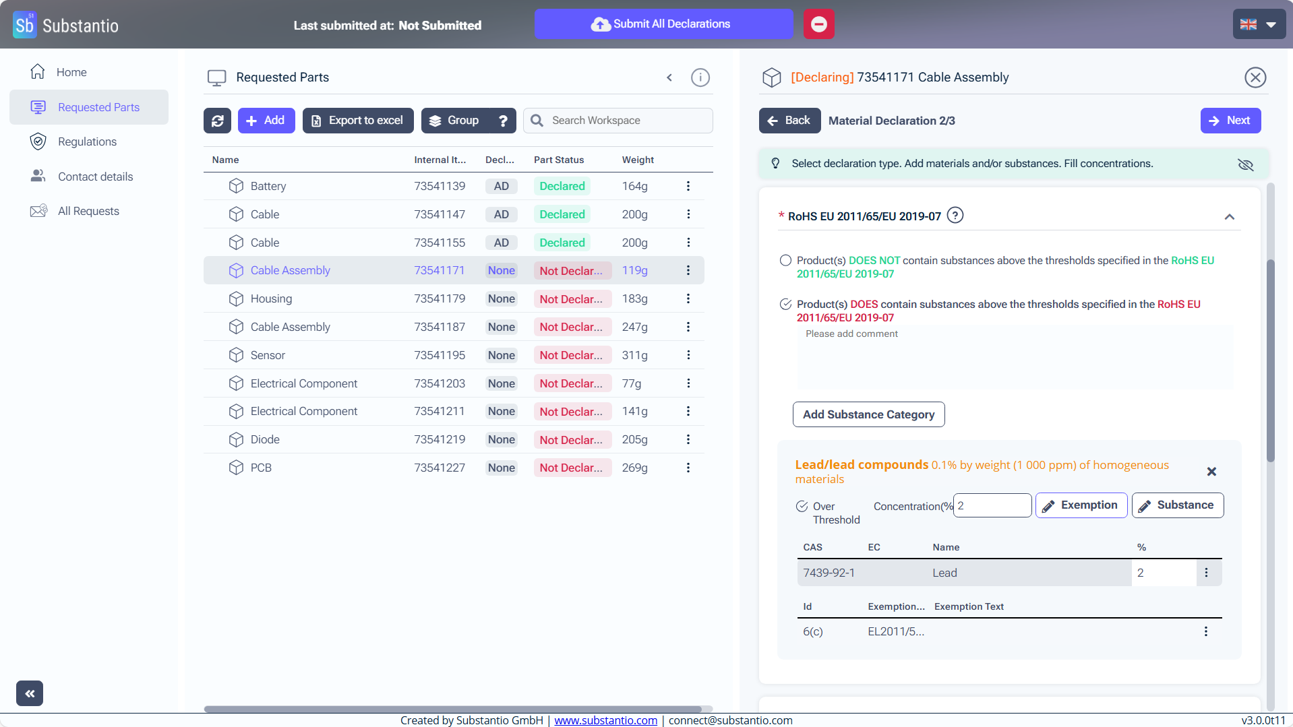
Task: Remove the Lead/lead compounds category
Action: (1211, 472)
